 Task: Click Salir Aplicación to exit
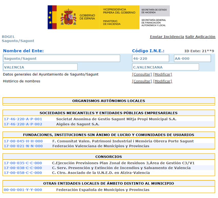point(200,37)
